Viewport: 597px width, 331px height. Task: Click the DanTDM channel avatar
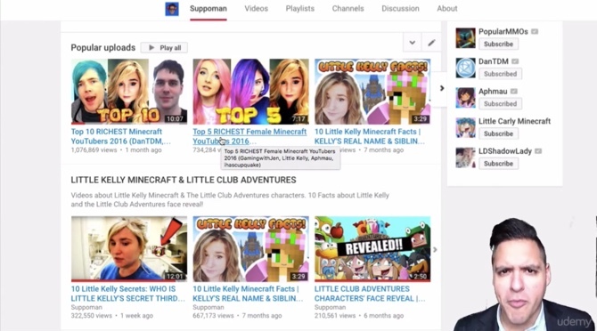[465, 68]
